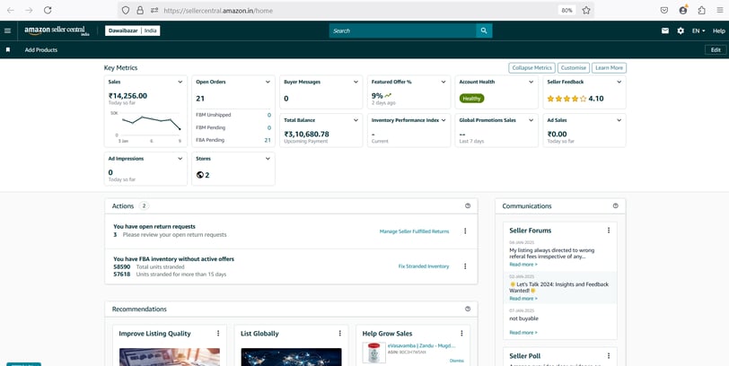Image resolution: width=729 pixels, height=366 pixels.
Task: Expand the Open Orders metric chevron
Action: [268, 82]
